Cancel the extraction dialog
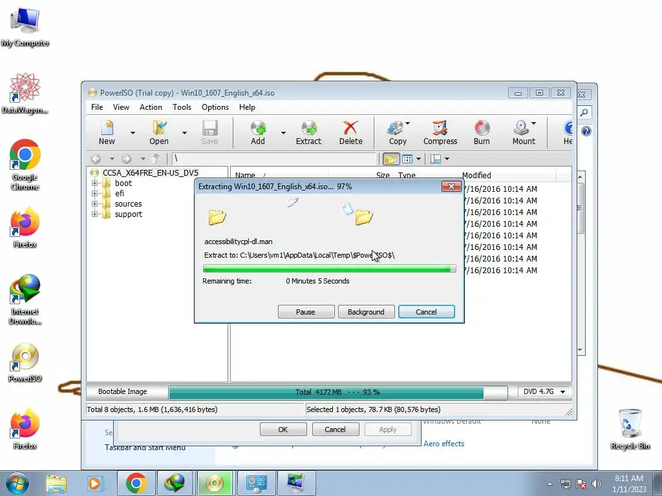The image size is (662, 496). [427, 312]
